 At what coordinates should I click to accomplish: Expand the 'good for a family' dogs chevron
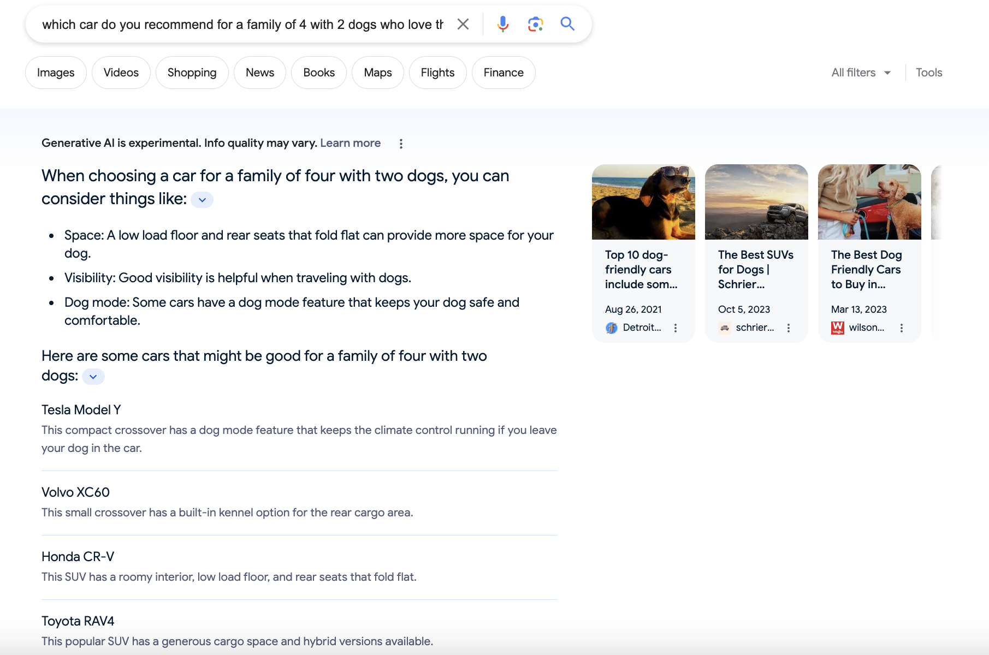93,377
